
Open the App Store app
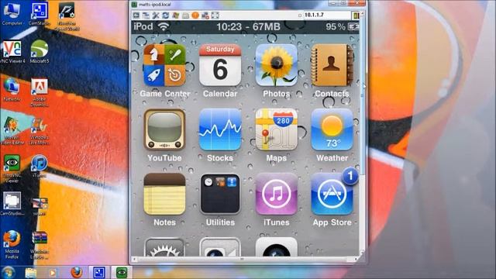tap(332, 194)
